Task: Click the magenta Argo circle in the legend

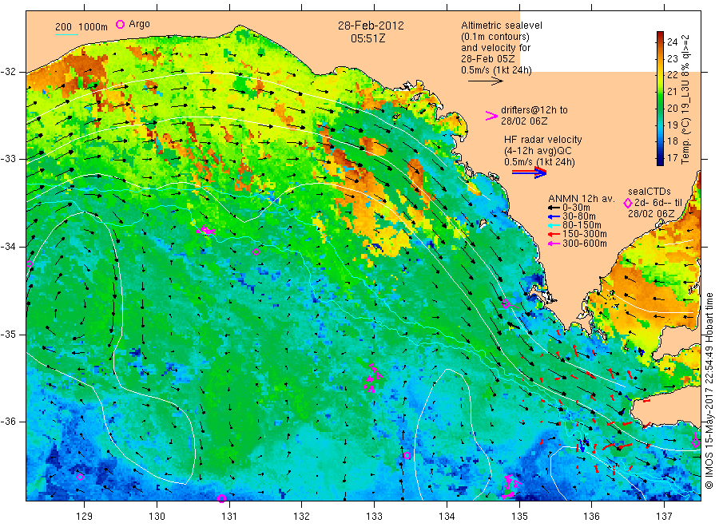Action: click(x=120, y=24)
